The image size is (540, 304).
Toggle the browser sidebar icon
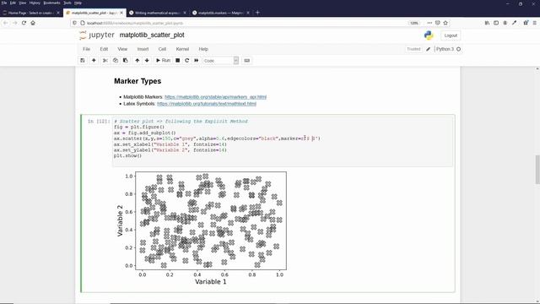click(496, 23)
